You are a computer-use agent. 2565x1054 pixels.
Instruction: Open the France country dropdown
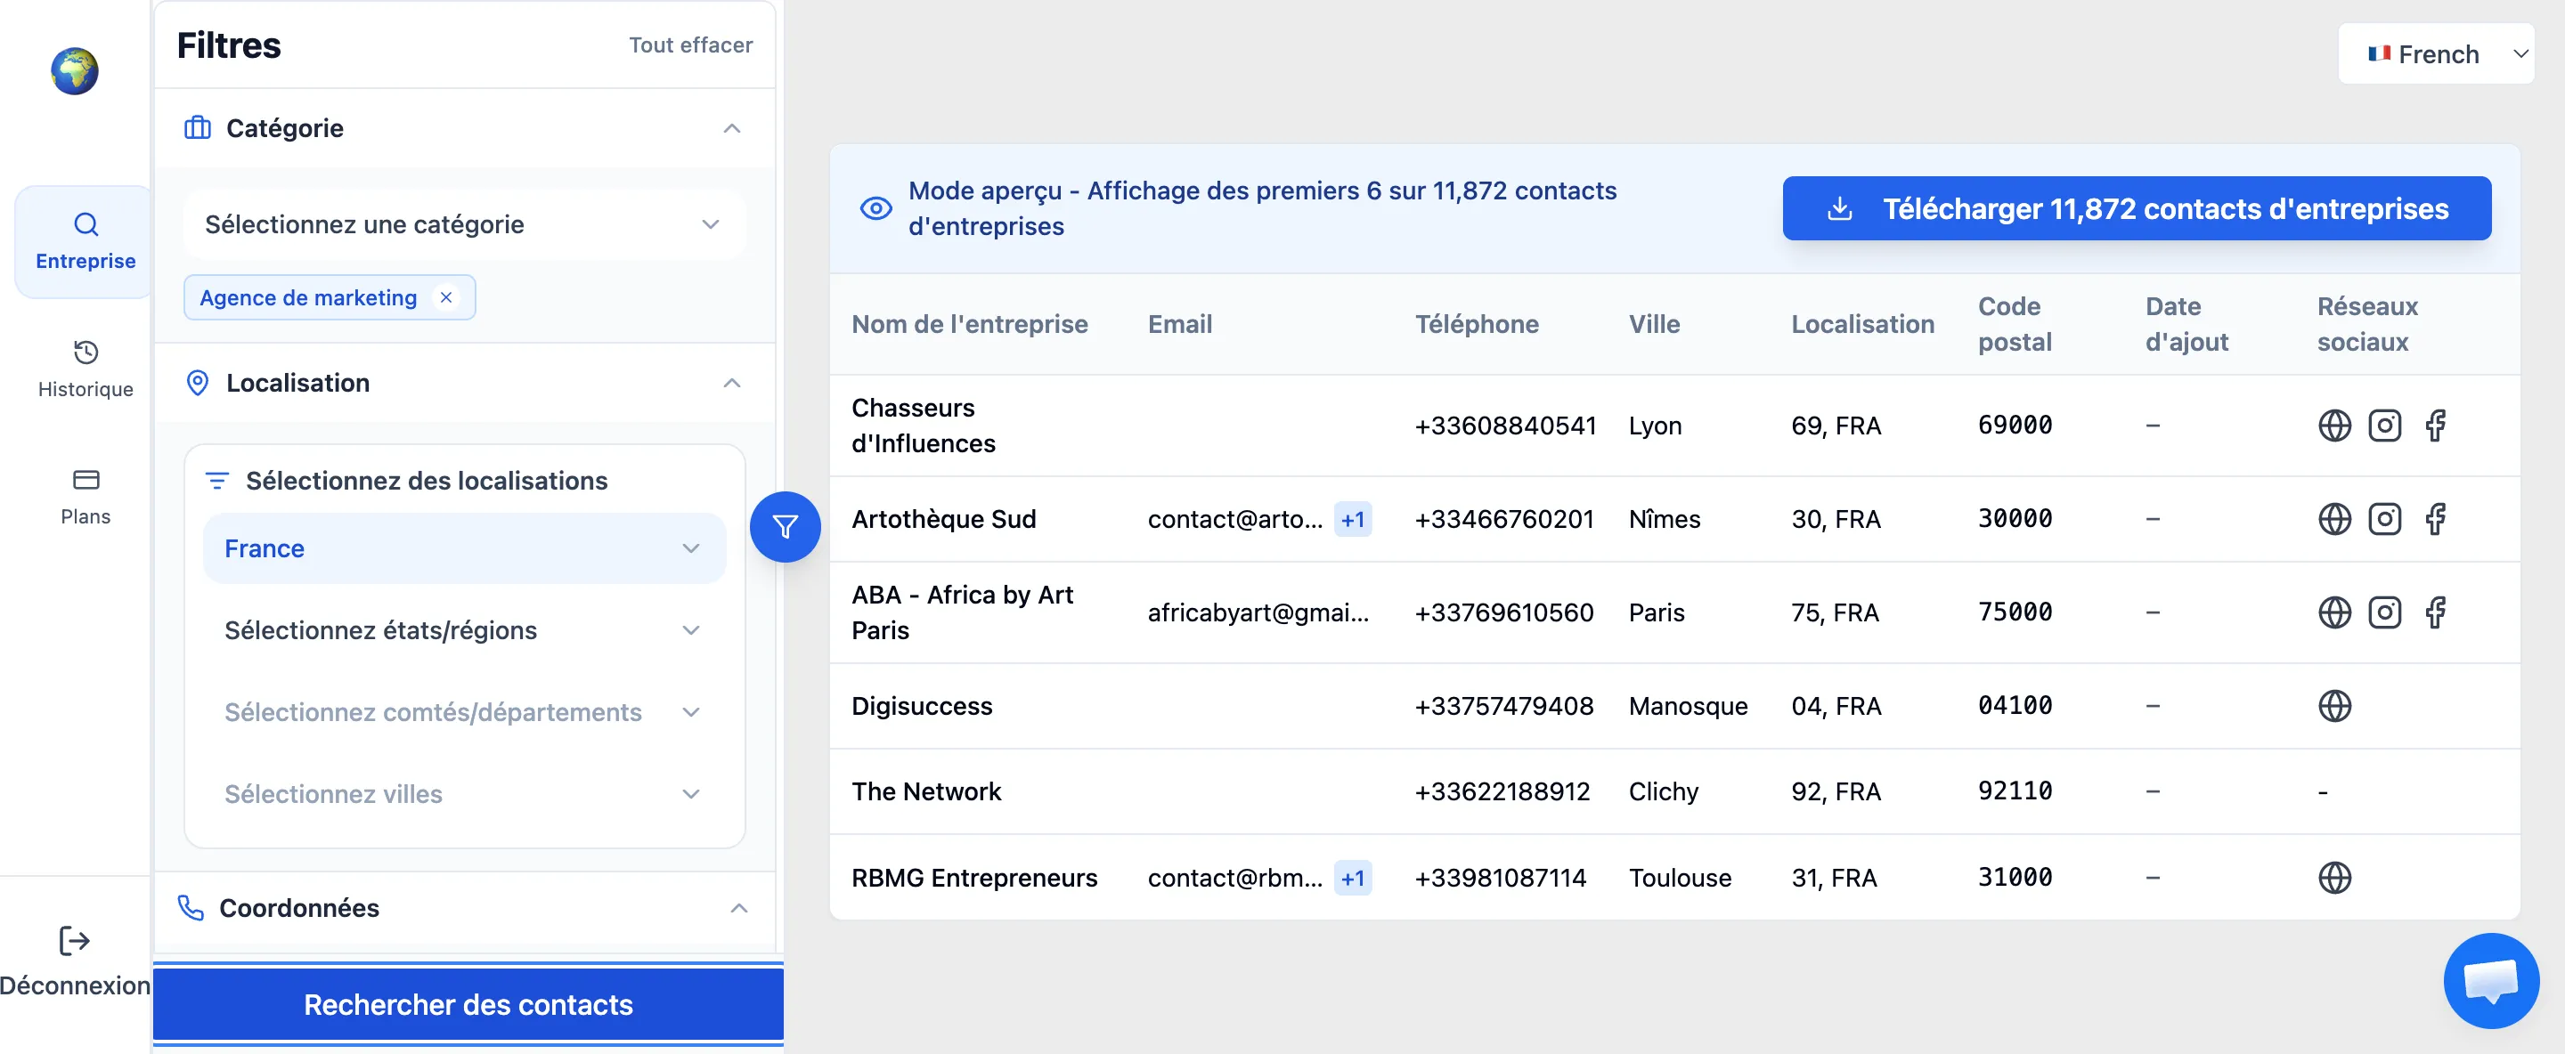(x=463, y=548)
